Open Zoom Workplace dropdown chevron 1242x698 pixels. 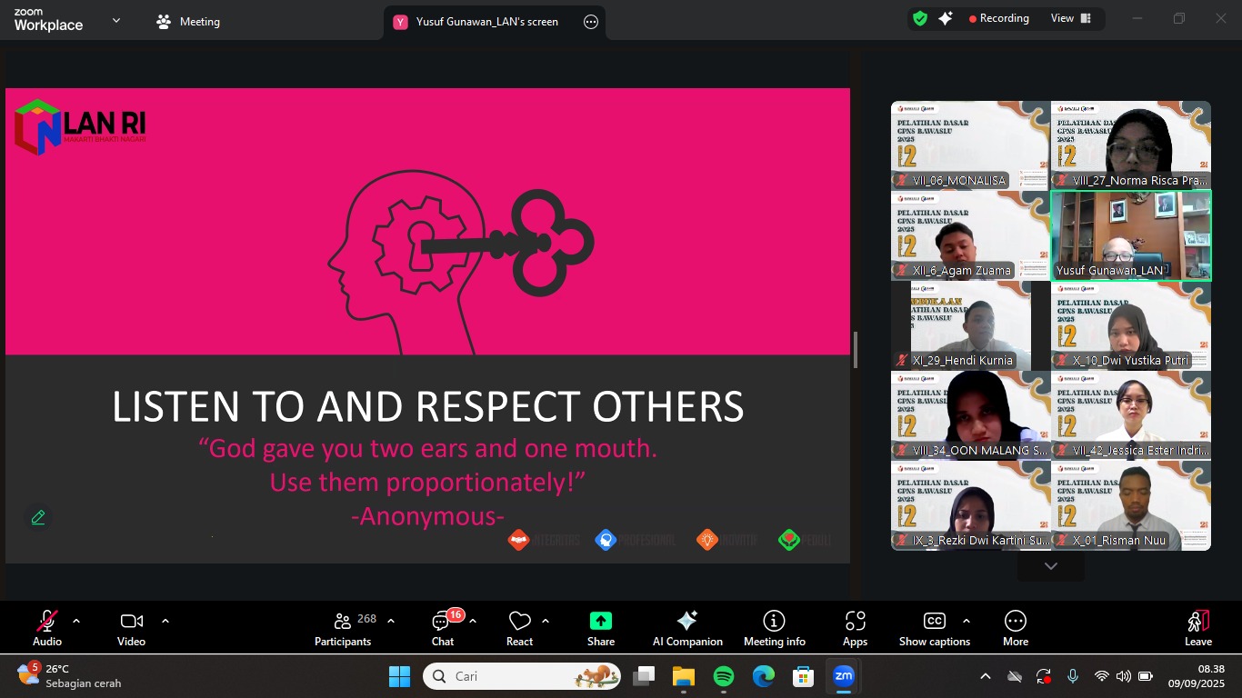click(116, 20)
